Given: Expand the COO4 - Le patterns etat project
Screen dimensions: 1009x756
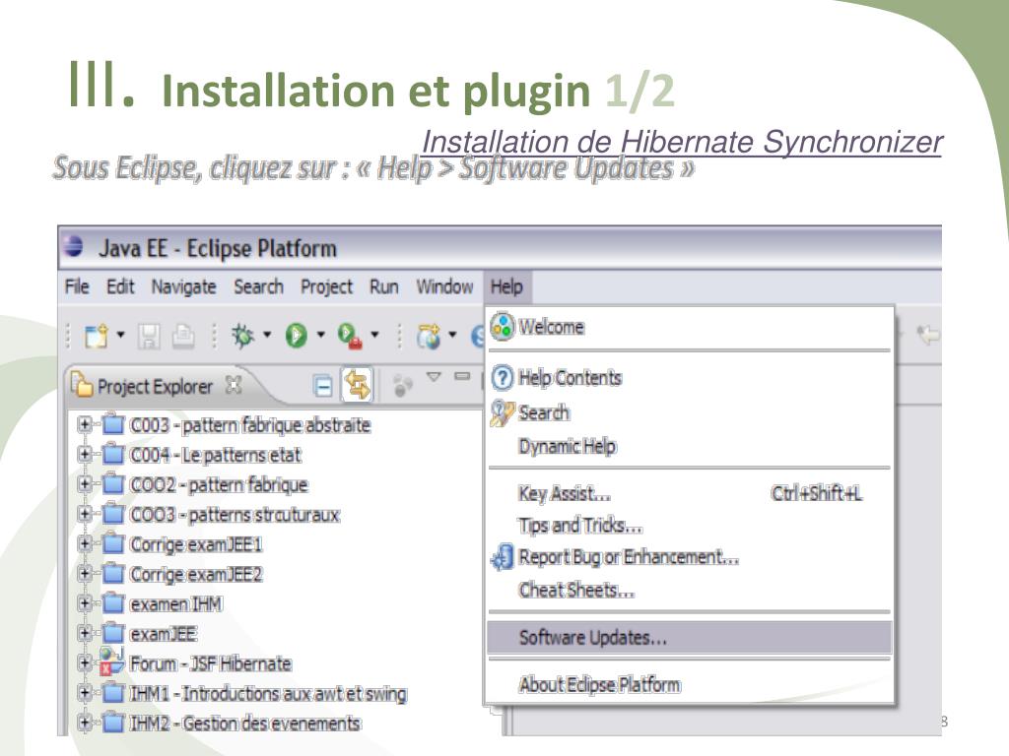Looking at the screenshot, I should tap(85, 455).
